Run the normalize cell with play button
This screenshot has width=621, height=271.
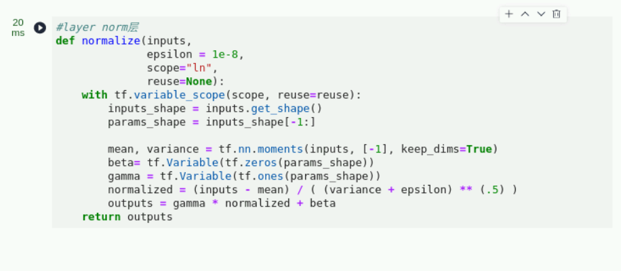point(39,28)
